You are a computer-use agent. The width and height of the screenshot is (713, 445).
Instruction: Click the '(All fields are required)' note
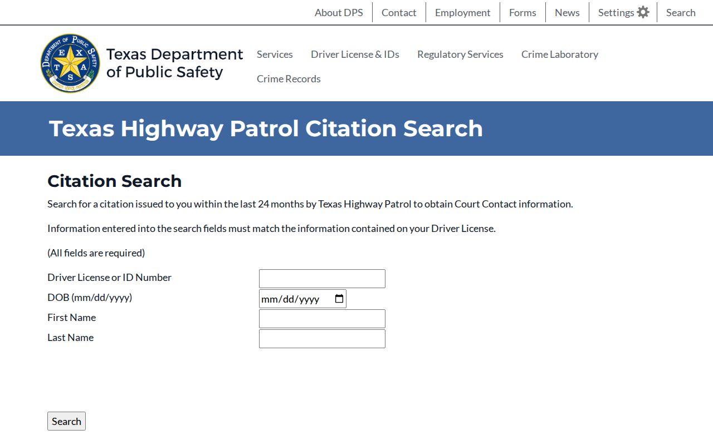click(96, 253)
